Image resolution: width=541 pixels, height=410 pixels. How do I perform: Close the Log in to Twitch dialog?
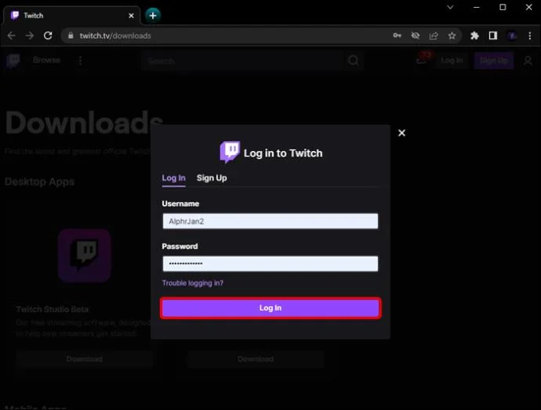[401, 133]
